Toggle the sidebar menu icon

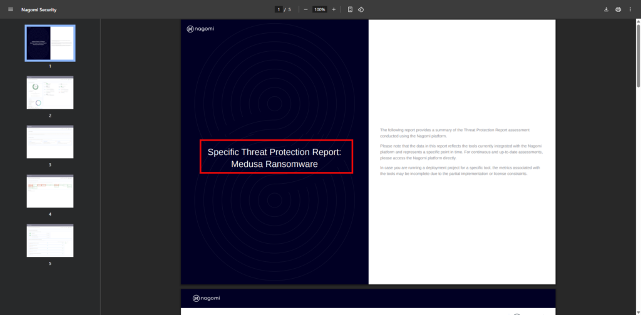click(11, 9)
